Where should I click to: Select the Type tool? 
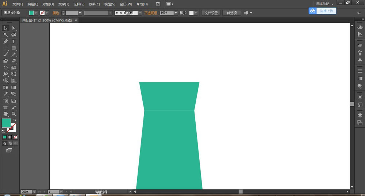tap(14, 41)
